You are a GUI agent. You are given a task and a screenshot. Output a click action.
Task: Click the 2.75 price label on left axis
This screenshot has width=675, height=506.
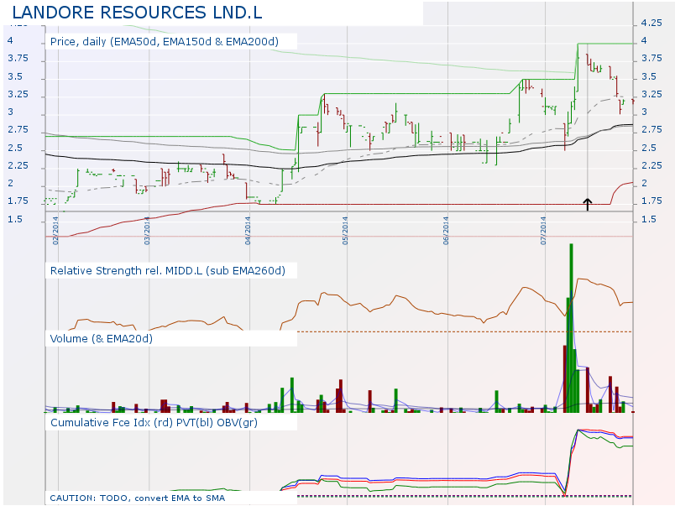[x=18, y=129]
